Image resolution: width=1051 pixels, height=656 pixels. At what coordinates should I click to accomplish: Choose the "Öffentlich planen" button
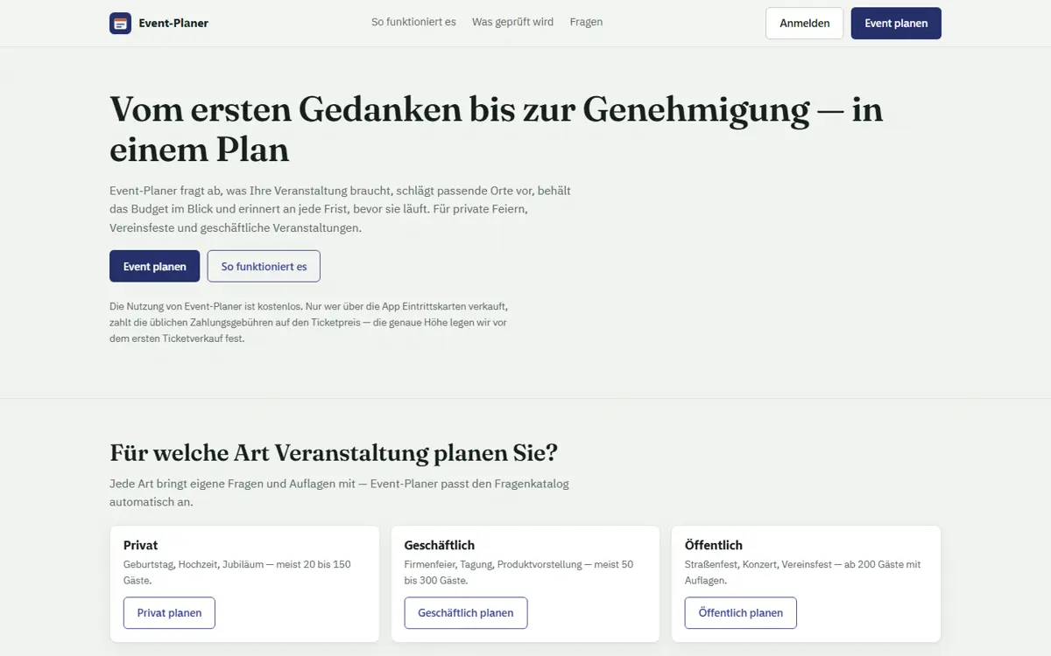click(x=741, y=613)
